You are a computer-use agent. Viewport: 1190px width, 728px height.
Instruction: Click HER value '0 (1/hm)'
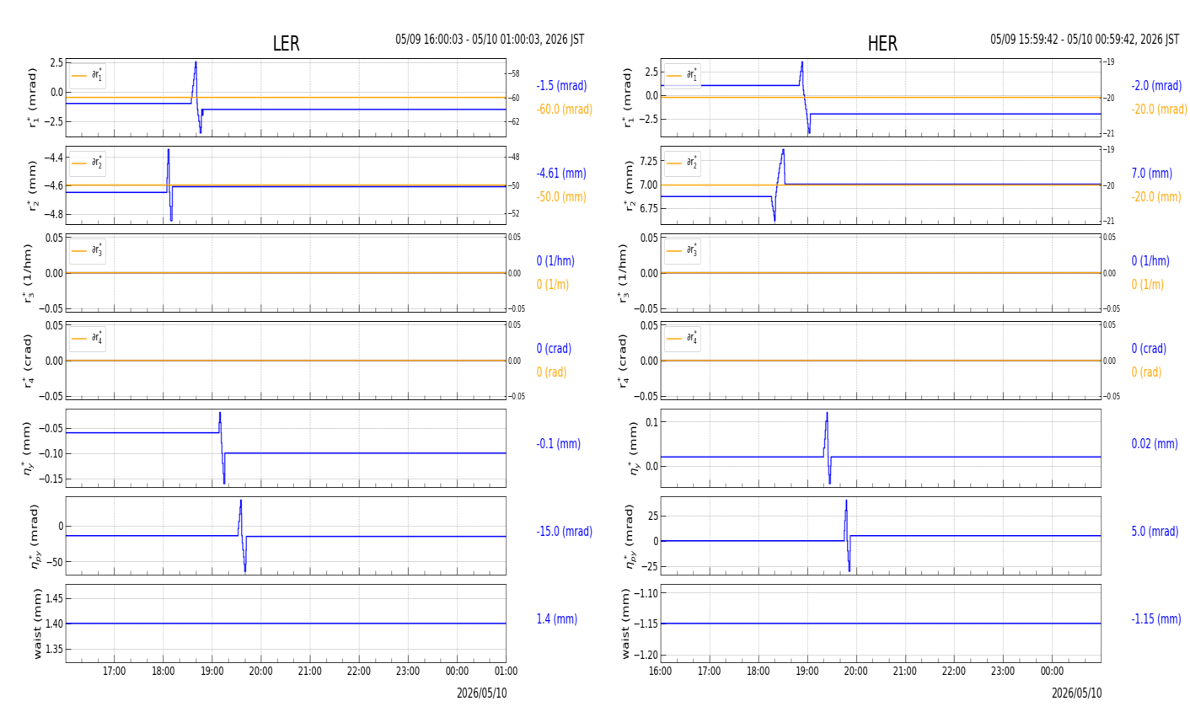click(x=1150, y=261)
